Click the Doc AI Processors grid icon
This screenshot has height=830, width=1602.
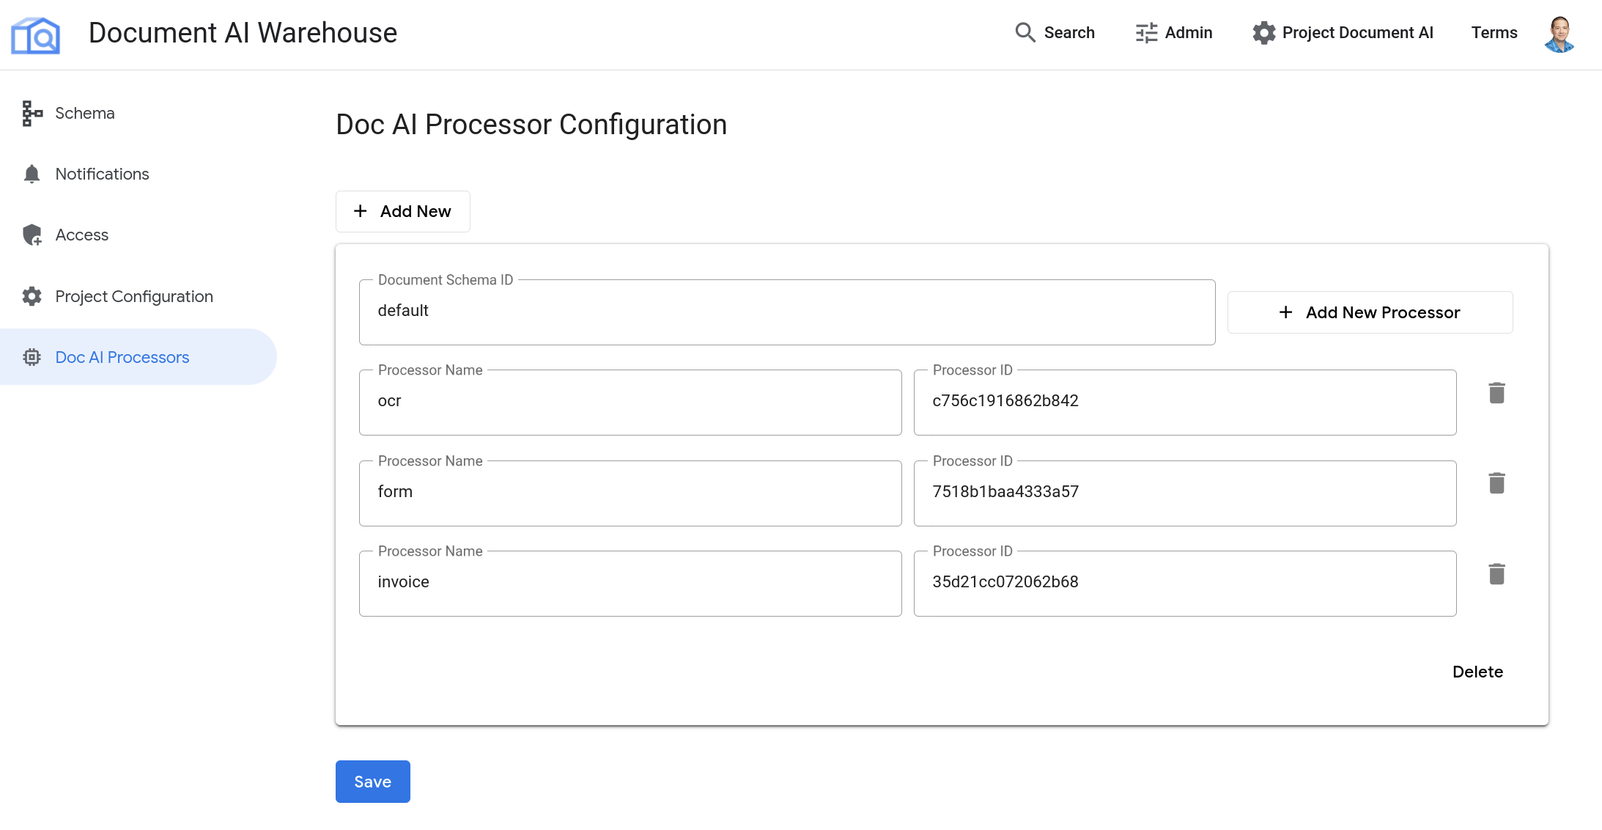tap(31, 357)
